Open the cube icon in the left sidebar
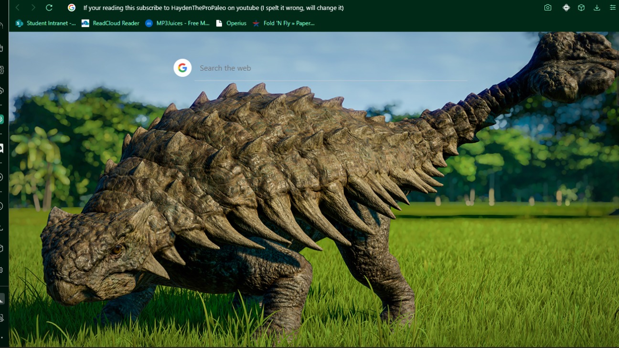The height and width of the screenshot is (348, 619). point(2,248)
